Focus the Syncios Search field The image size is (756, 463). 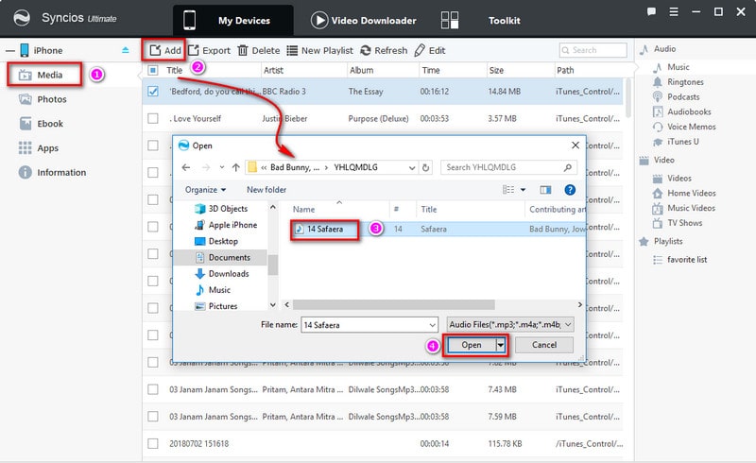(x=593, y=50)
